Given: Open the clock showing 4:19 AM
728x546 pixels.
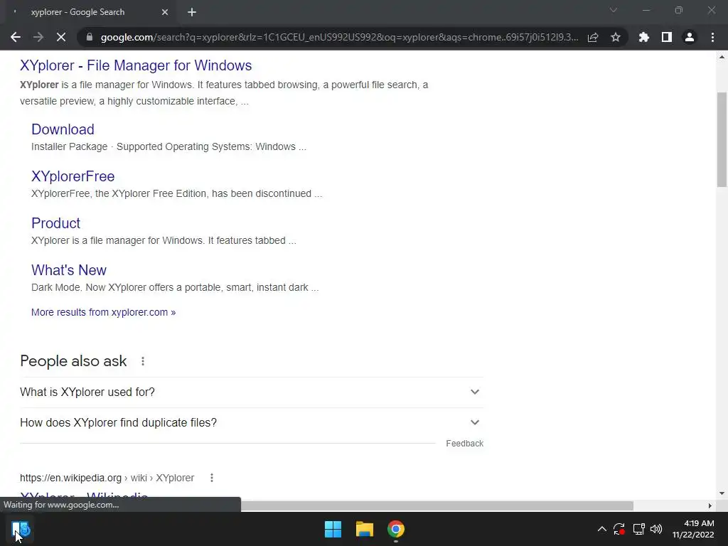Looking at the screenshot, I should [693, 529].
